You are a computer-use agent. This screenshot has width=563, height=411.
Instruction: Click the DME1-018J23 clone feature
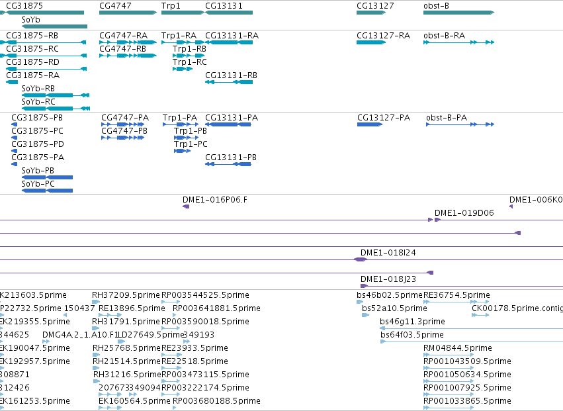pyautogui.click(x=462, y=286)
